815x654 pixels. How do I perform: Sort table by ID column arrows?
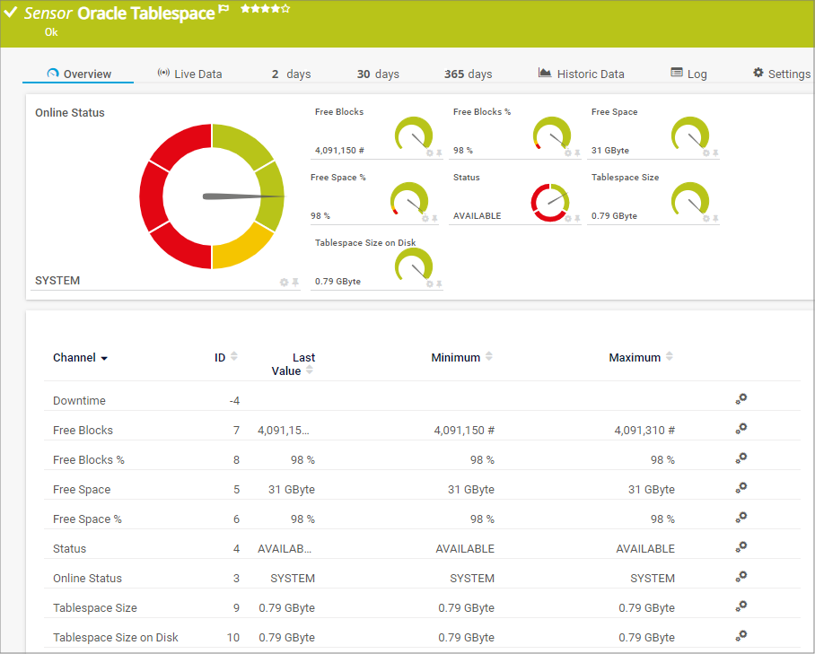(233, 357)
